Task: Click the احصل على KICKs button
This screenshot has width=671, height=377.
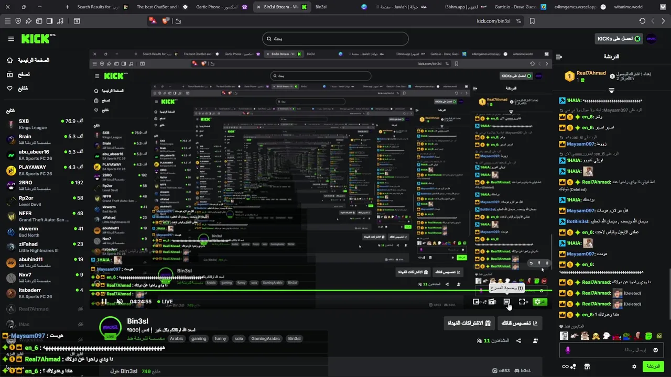Action: (619, 39)
